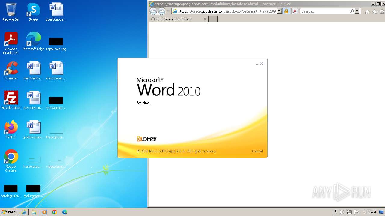The image size is (385, 216).
Task: Open the IE Tools gear icon
Action: click(x=382, y=12)
